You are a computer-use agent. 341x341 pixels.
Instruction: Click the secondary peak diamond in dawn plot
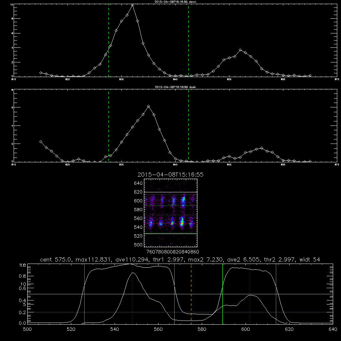[240, 50]
